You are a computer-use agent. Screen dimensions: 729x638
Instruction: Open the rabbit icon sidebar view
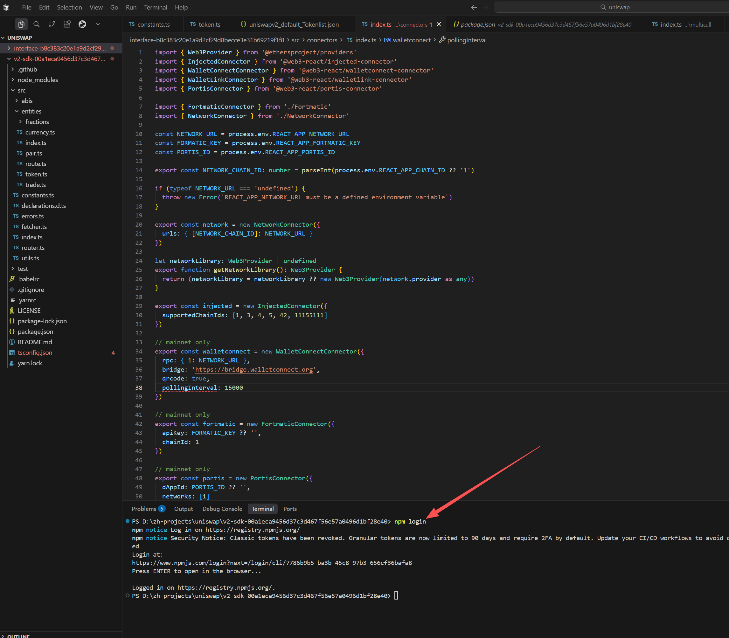(x=82, y=24)
